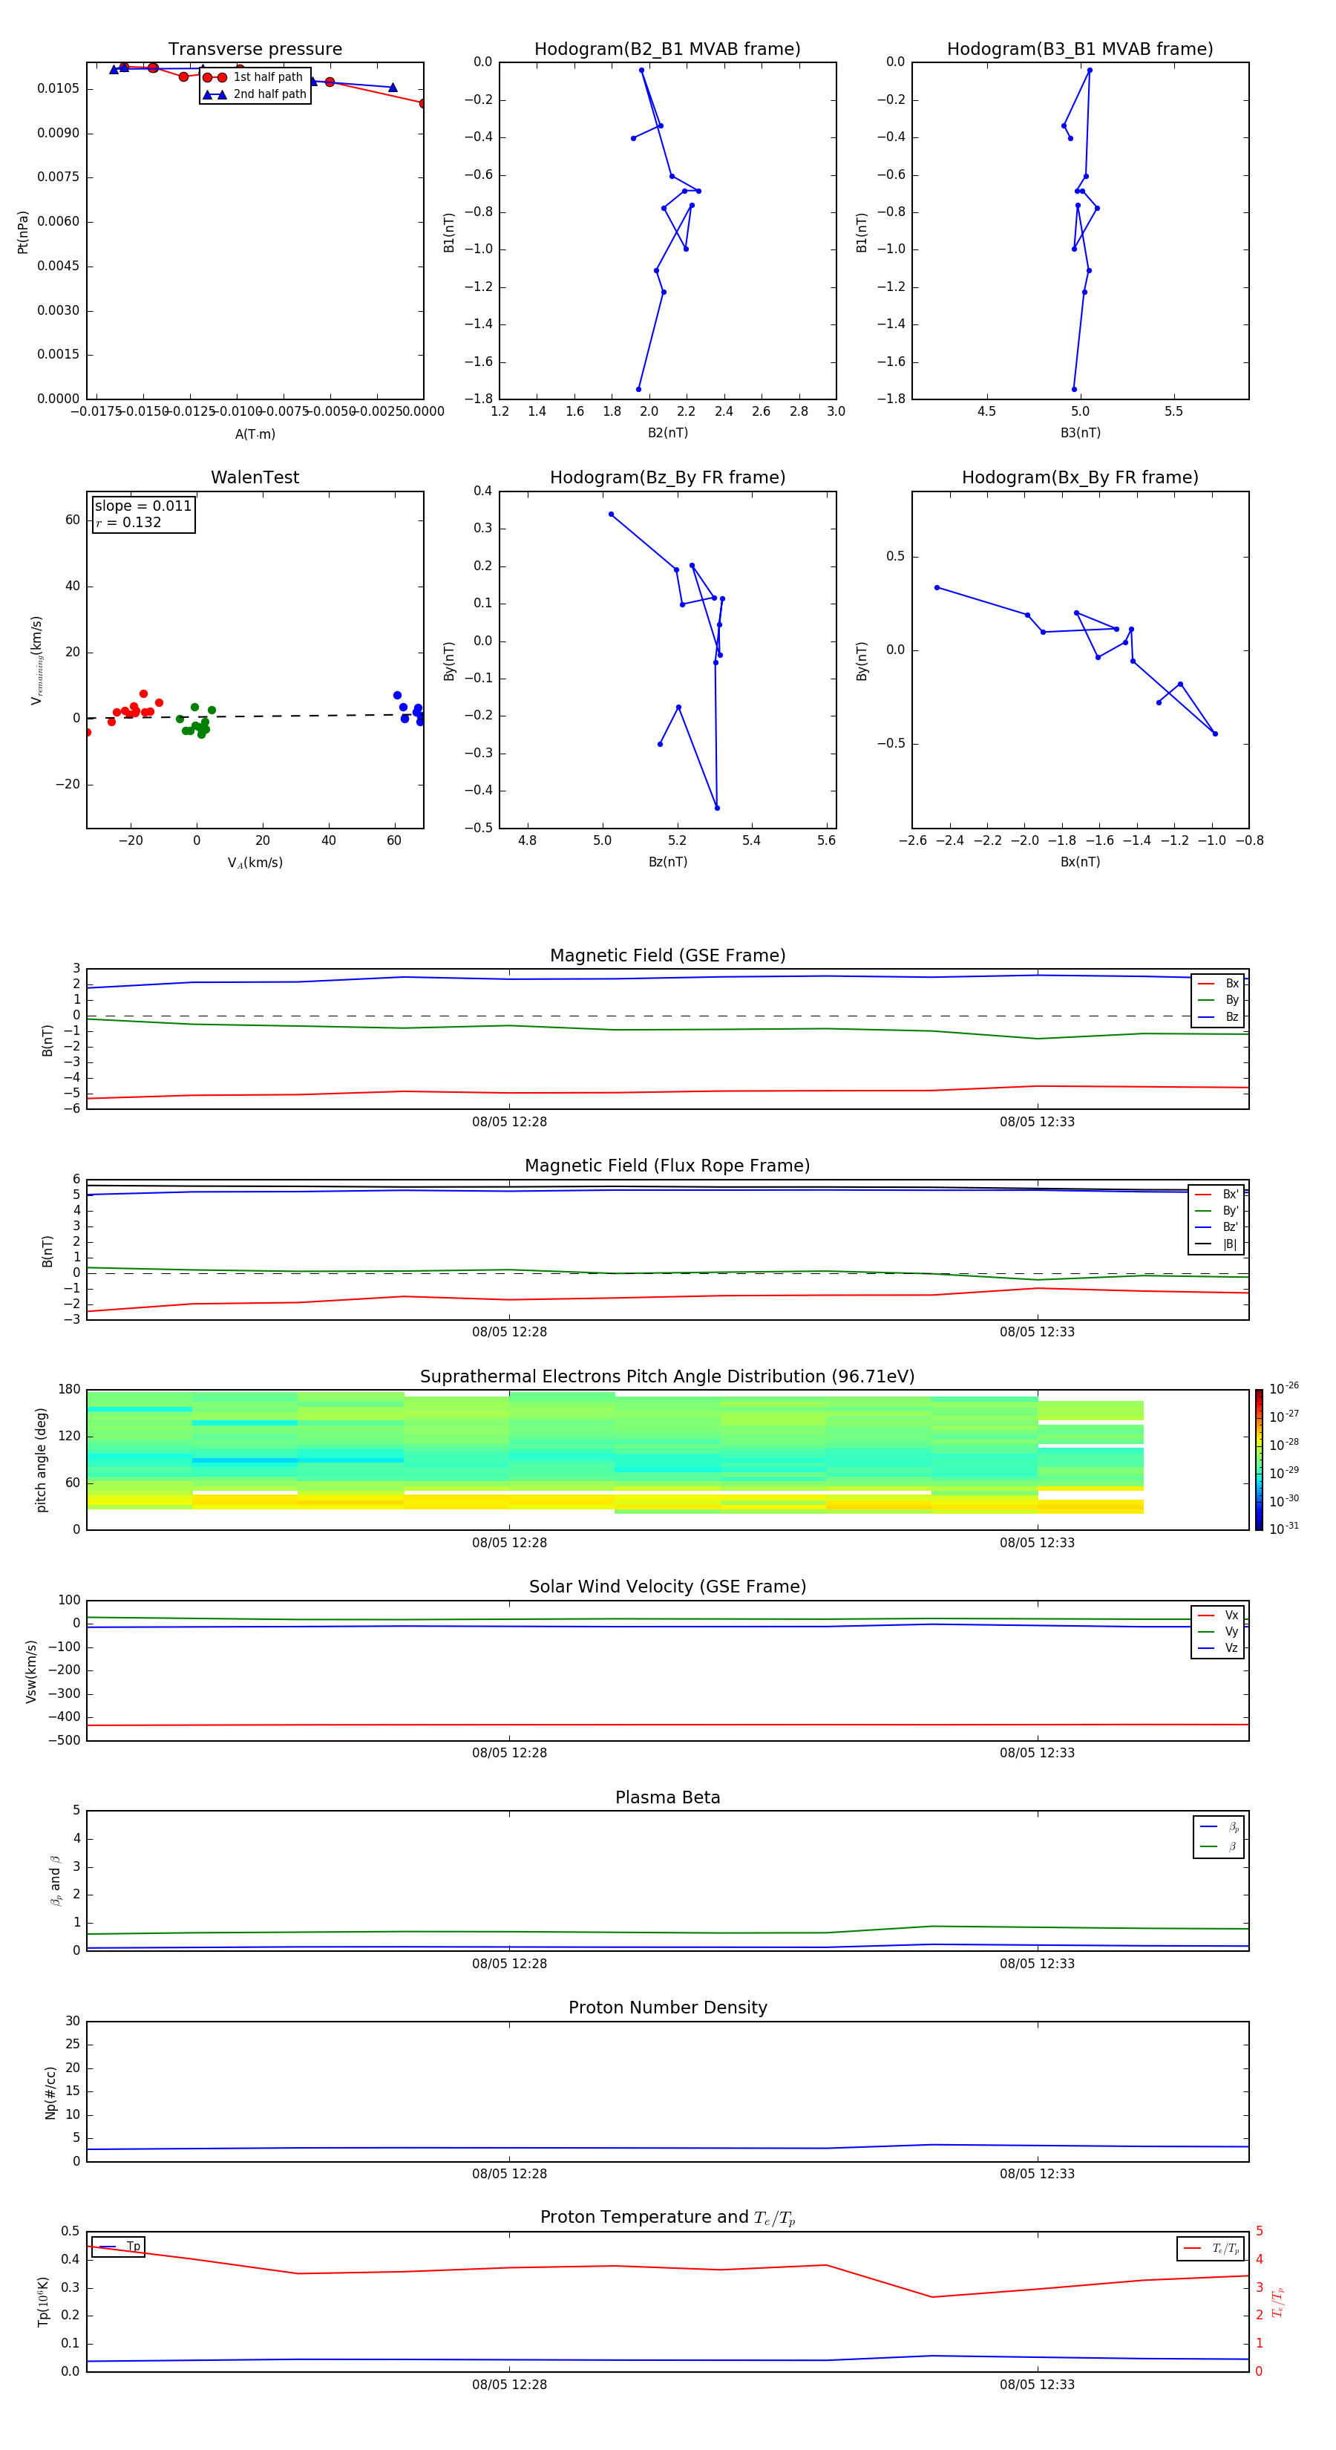The width and height of the screenshot is (1336, 2450).
Task: Select the 'Hodogram(B3_B1 MVAB frame)' title
Action: 1080,50
